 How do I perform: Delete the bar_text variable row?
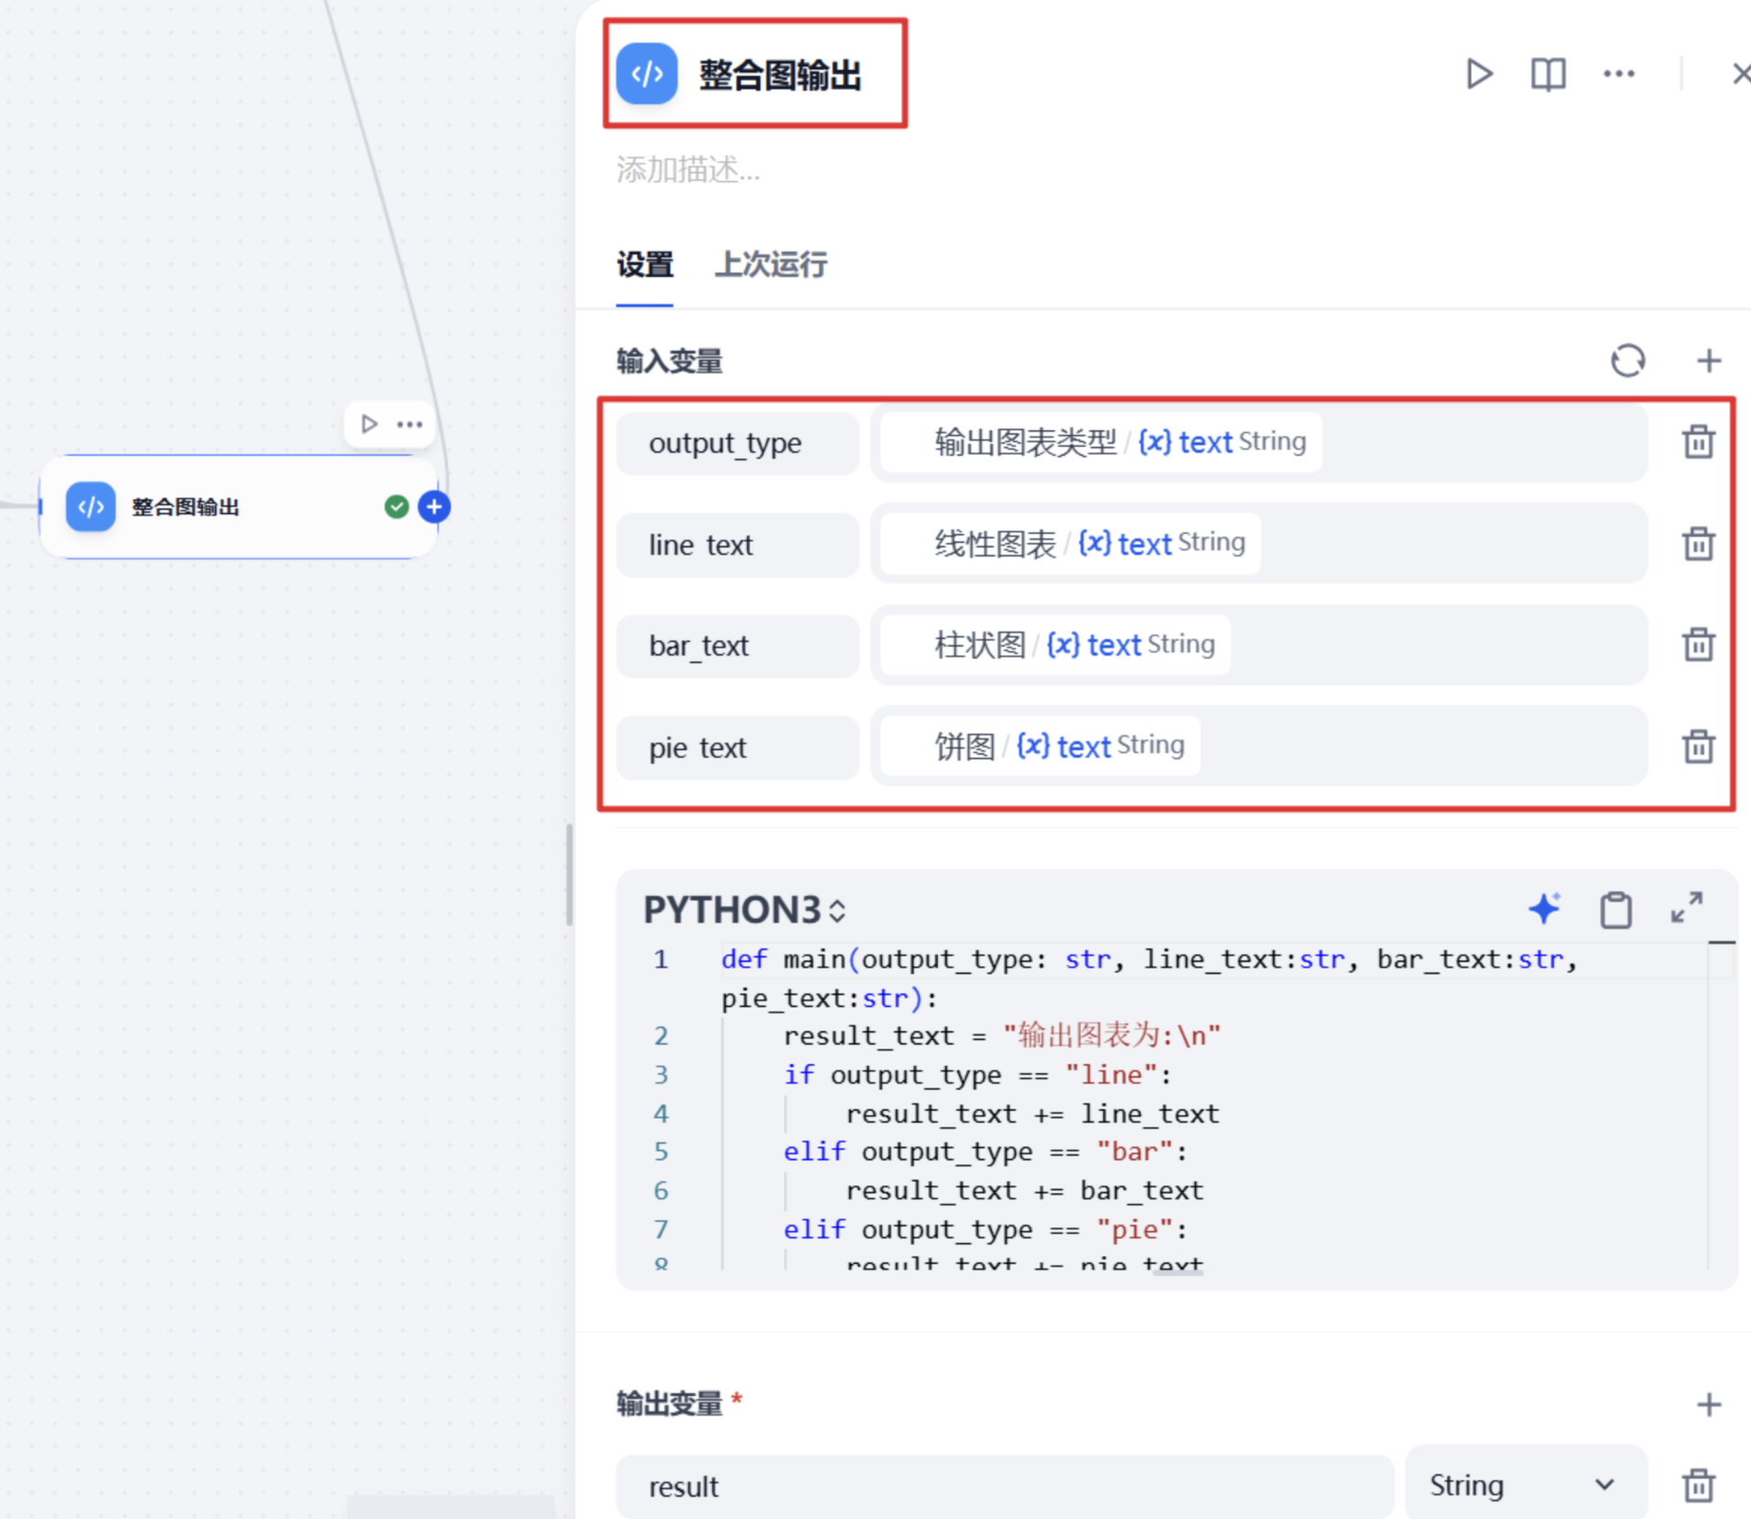coord(1699,645)
